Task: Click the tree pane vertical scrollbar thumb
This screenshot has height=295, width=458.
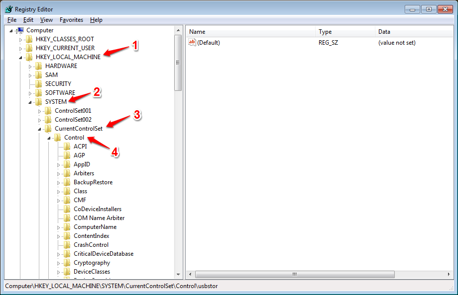Action: pos(178,63)
